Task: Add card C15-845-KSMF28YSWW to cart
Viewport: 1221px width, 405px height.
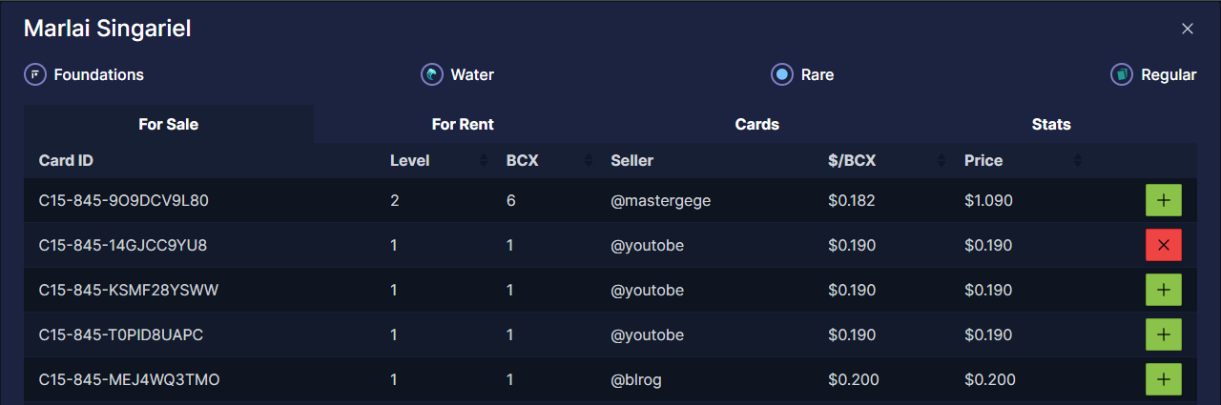Action: coord(1163,290)
